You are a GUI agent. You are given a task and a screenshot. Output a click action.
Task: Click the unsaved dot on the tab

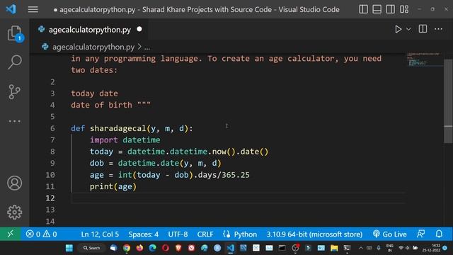[x=139, y=29]
